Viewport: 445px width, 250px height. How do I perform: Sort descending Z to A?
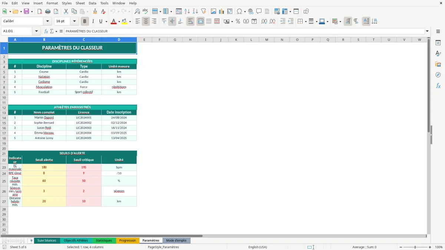click(x=195, y=11)
